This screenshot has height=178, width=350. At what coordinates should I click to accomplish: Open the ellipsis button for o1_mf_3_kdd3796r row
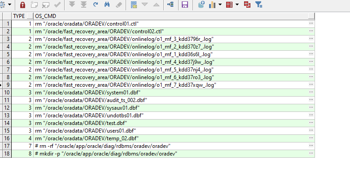pyautogui.click(x=311, y=39)
